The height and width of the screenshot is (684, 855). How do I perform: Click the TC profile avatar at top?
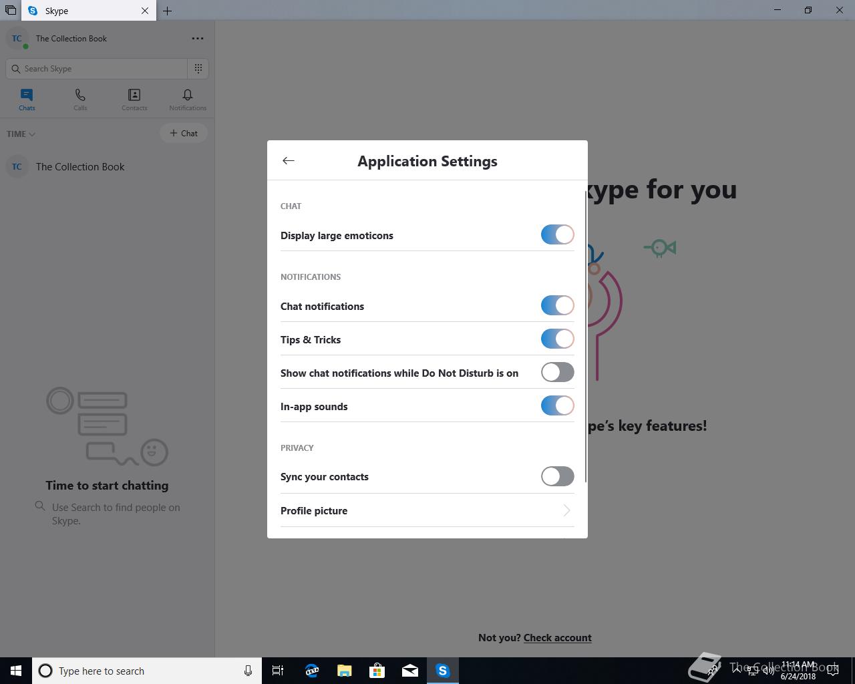tap(17, 39)
